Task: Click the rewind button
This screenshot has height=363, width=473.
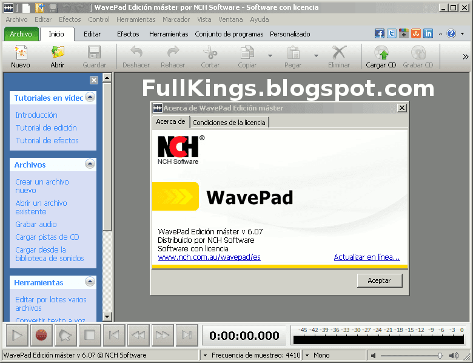Action: [x=138, y=335]
